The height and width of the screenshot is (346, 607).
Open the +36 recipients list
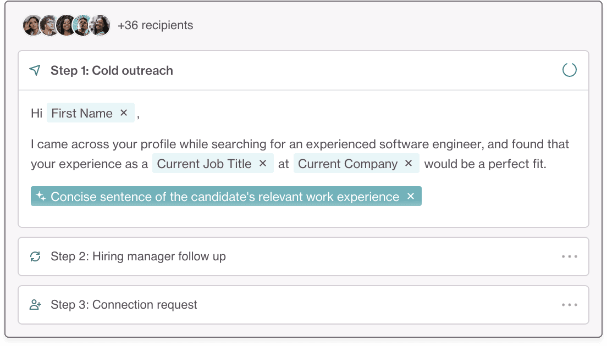coord(155,25)
